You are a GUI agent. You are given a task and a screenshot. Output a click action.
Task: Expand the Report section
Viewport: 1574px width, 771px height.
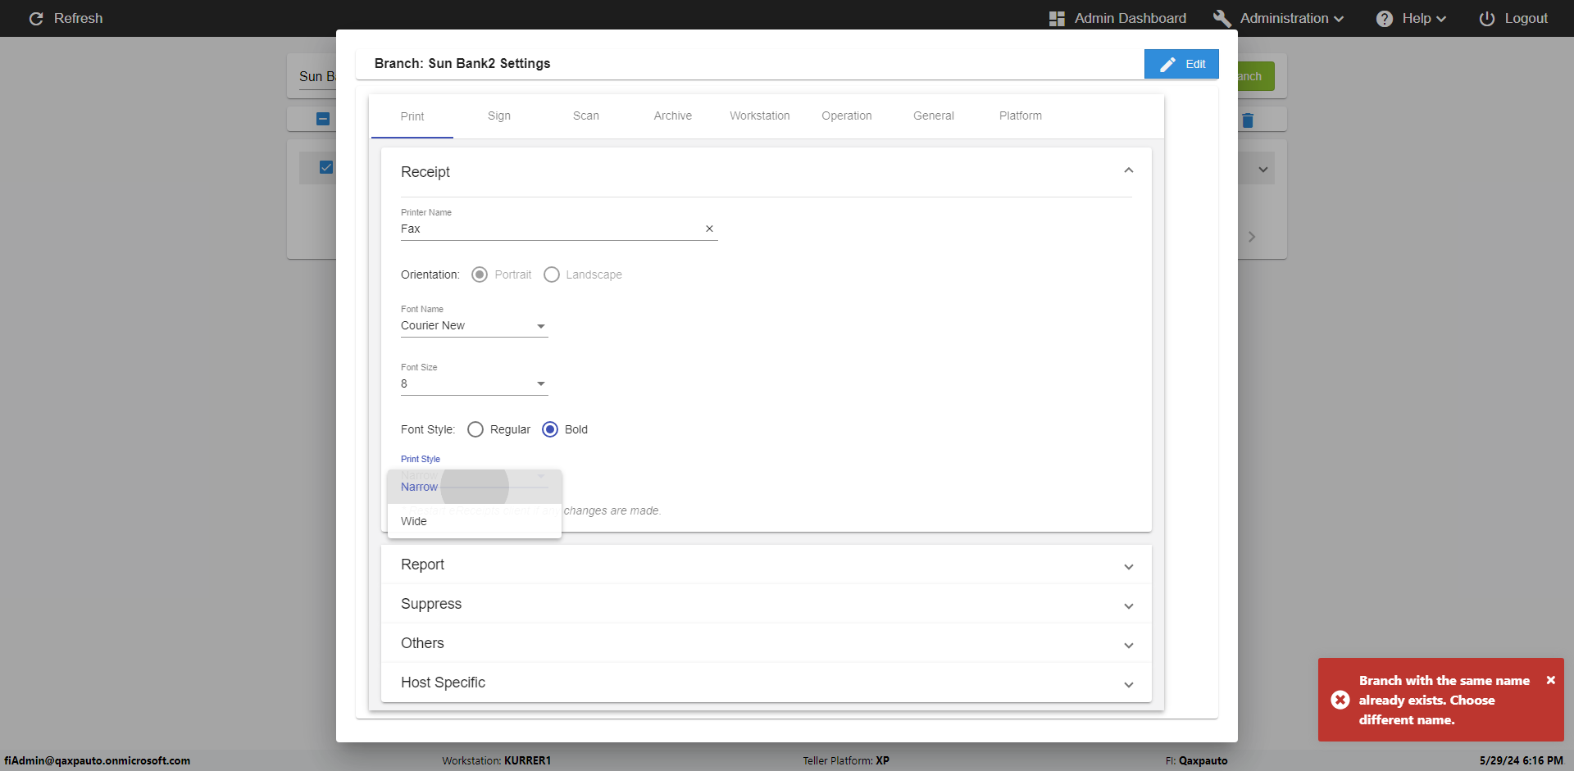[766, 565]
